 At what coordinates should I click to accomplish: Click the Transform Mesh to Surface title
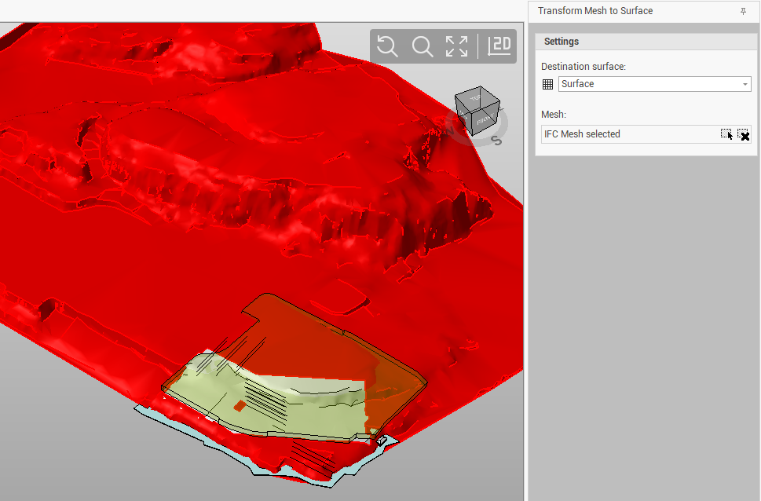(x=595, y=11)
